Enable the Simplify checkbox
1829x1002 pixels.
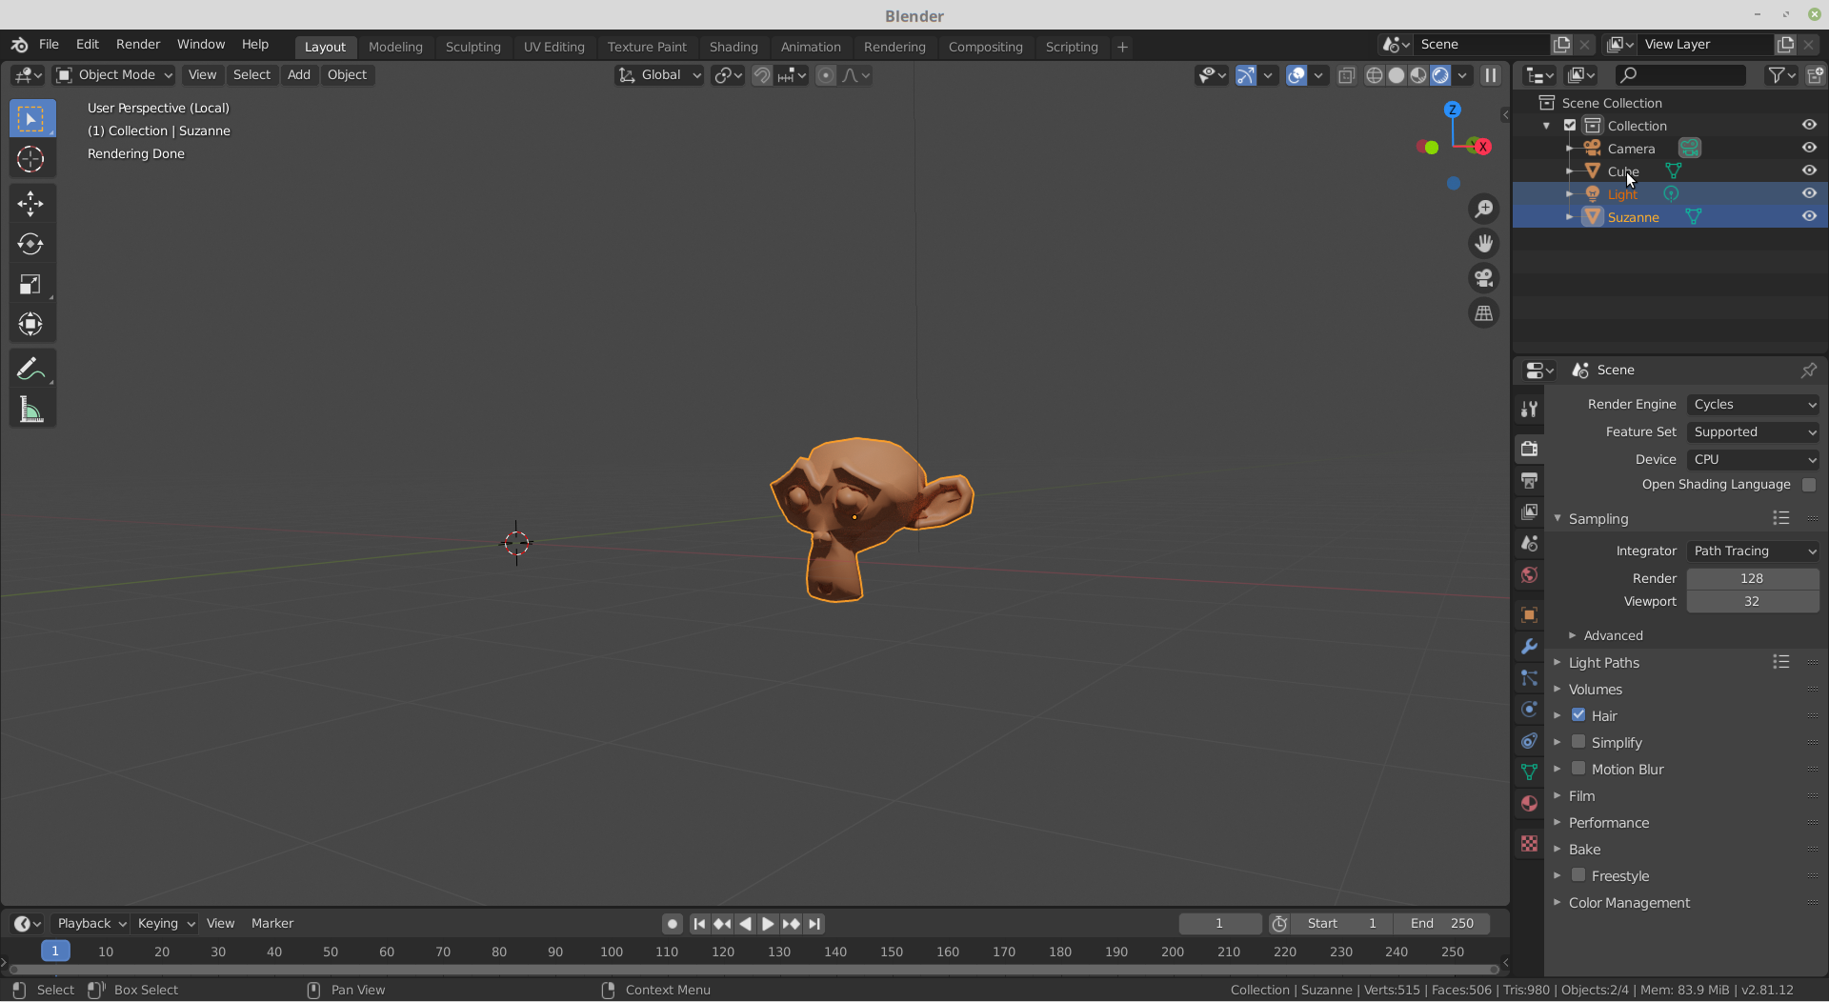[x=1578, y=741]
